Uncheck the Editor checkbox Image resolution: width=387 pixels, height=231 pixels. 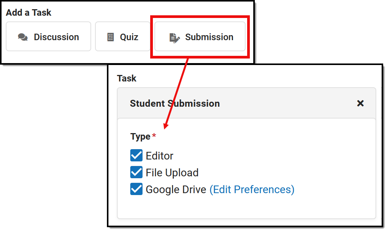tap(136, 156)
